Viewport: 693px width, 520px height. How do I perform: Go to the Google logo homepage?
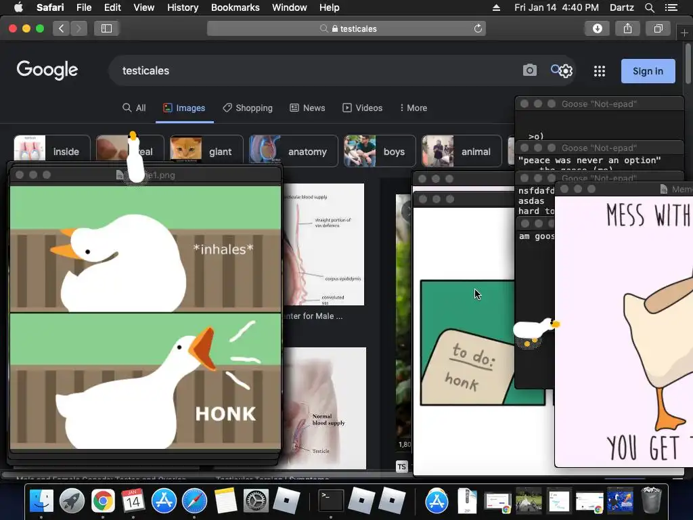[47, 70]
